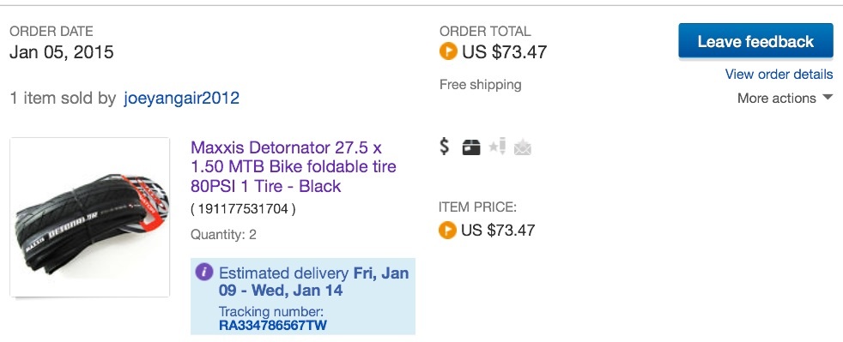Open the Maxxis Detonator tire listing title

click(294, 166)
